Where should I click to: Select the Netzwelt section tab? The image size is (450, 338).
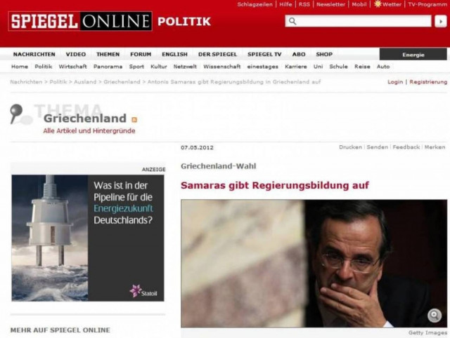coord(185,67)
